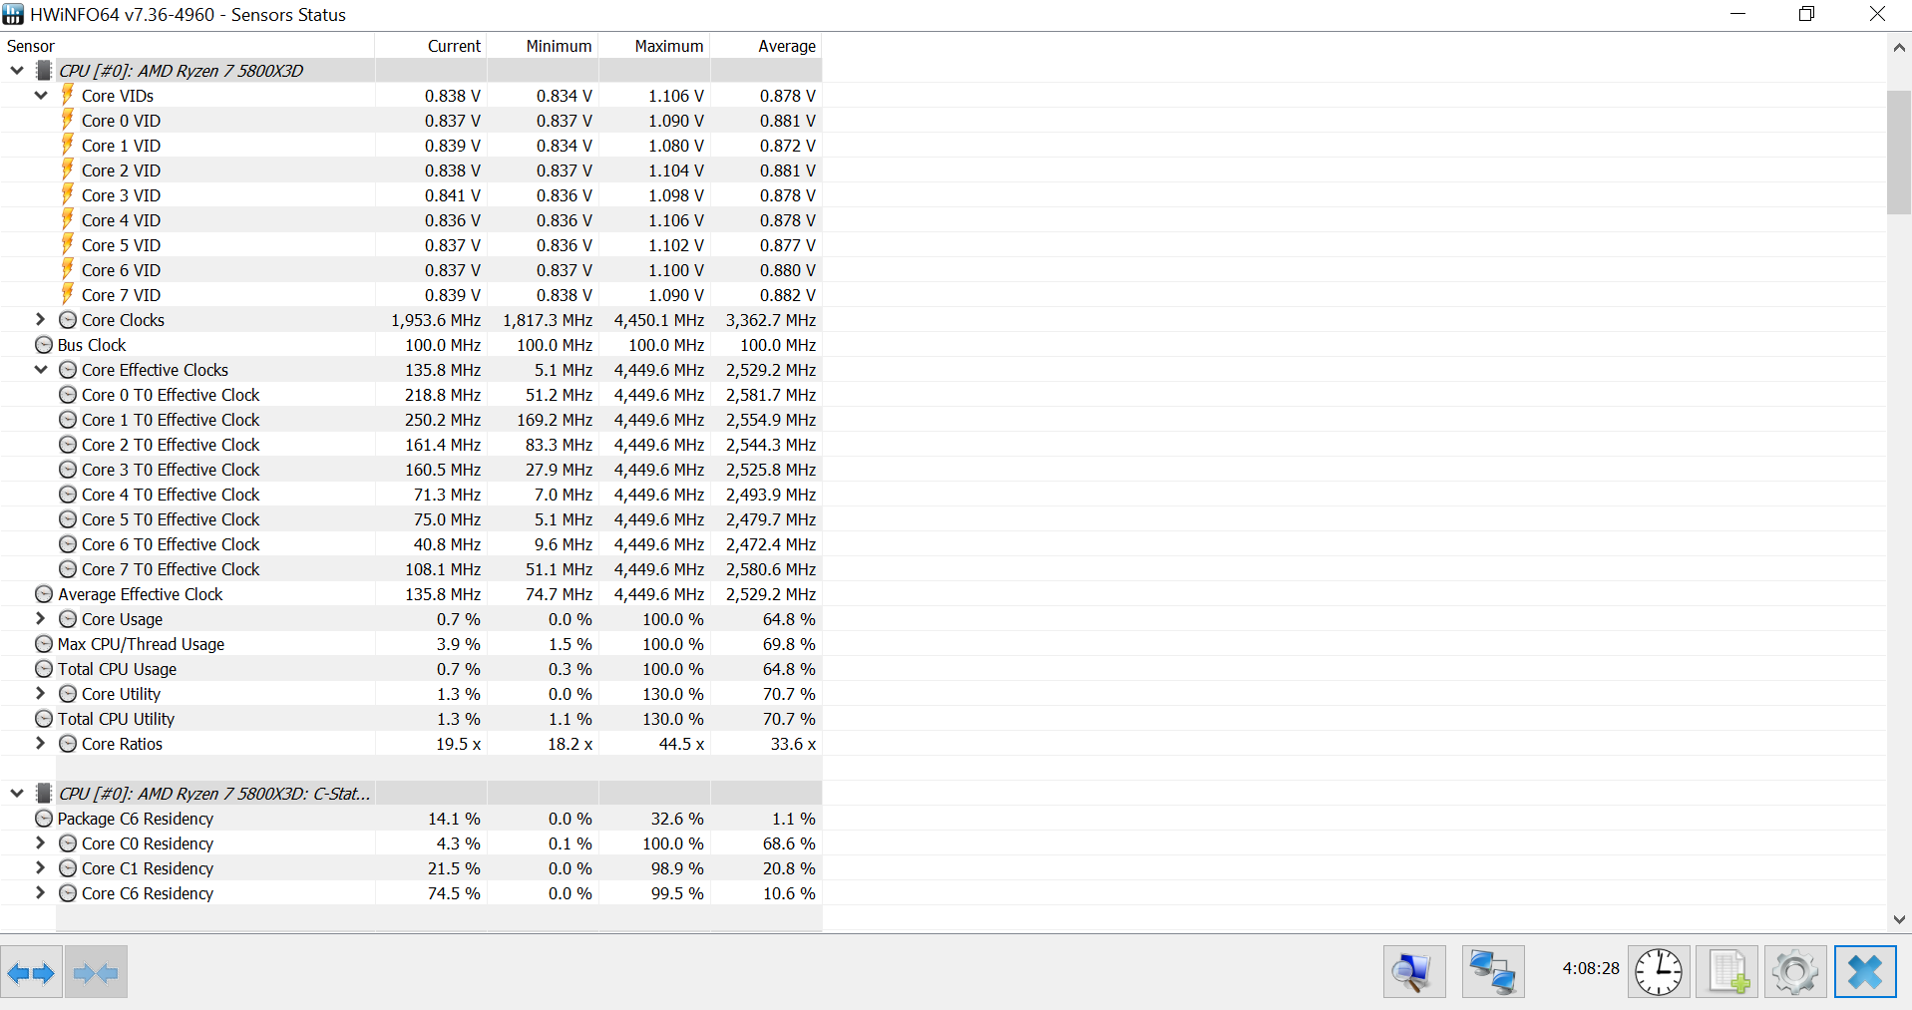Click the Sensor column header

click(x=188, y=46)
